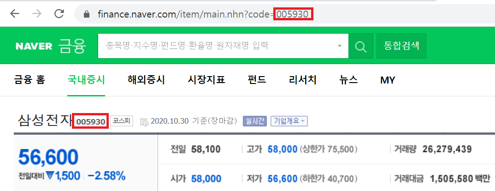Image resolution: width=495 pixels, height=191 pixels.
Task: Click the 코스피 market badge
Action: point(122,121)
